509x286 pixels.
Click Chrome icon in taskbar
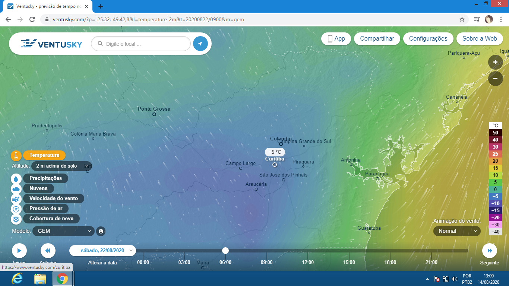point(62,279)
